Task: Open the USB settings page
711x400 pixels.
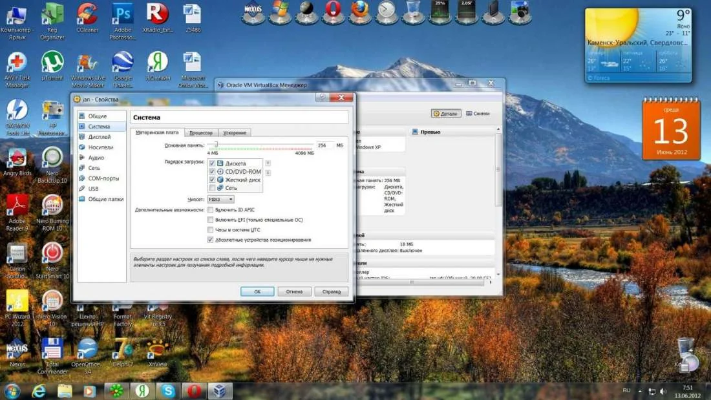Action: 93,189
